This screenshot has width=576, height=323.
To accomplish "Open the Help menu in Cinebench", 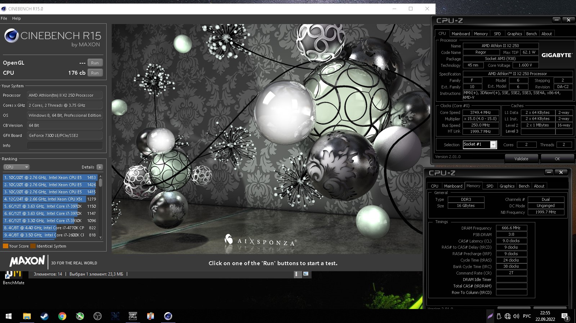I will point(17,18).
